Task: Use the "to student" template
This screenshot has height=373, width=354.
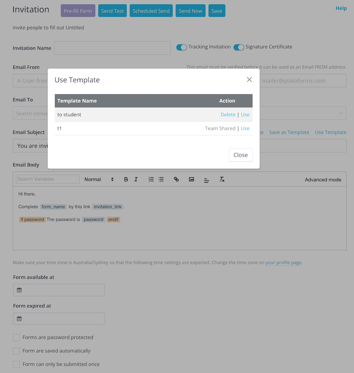Action: click(245, 114)
